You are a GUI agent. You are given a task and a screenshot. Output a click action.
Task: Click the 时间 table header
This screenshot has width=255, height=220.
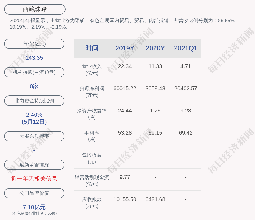(x=92, y=48)
